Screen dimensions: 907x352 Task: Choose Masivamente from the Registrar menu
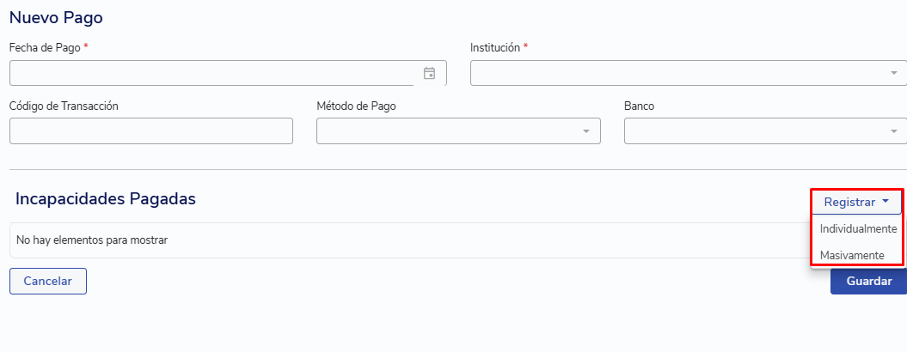coord(852,255)
